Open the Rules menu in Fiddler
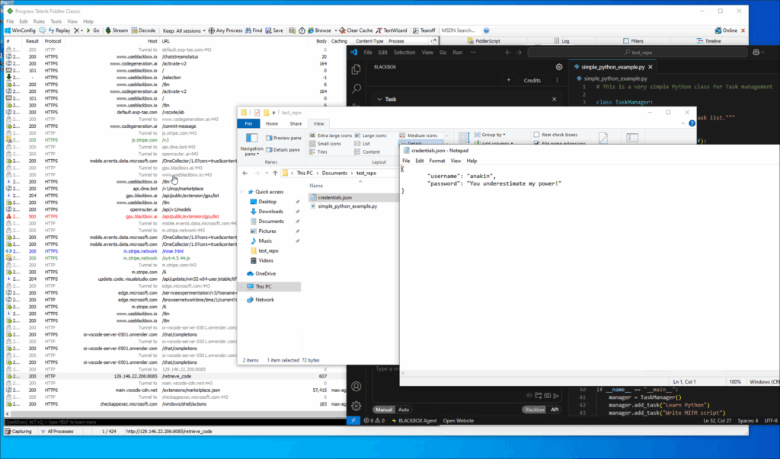The height and width of the screenshot is (459, 780). [37, 21]
